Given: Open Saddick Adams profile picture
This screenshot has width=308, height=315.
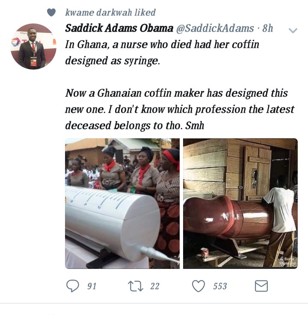Looking at the screenshot, I should click(33, 47).
